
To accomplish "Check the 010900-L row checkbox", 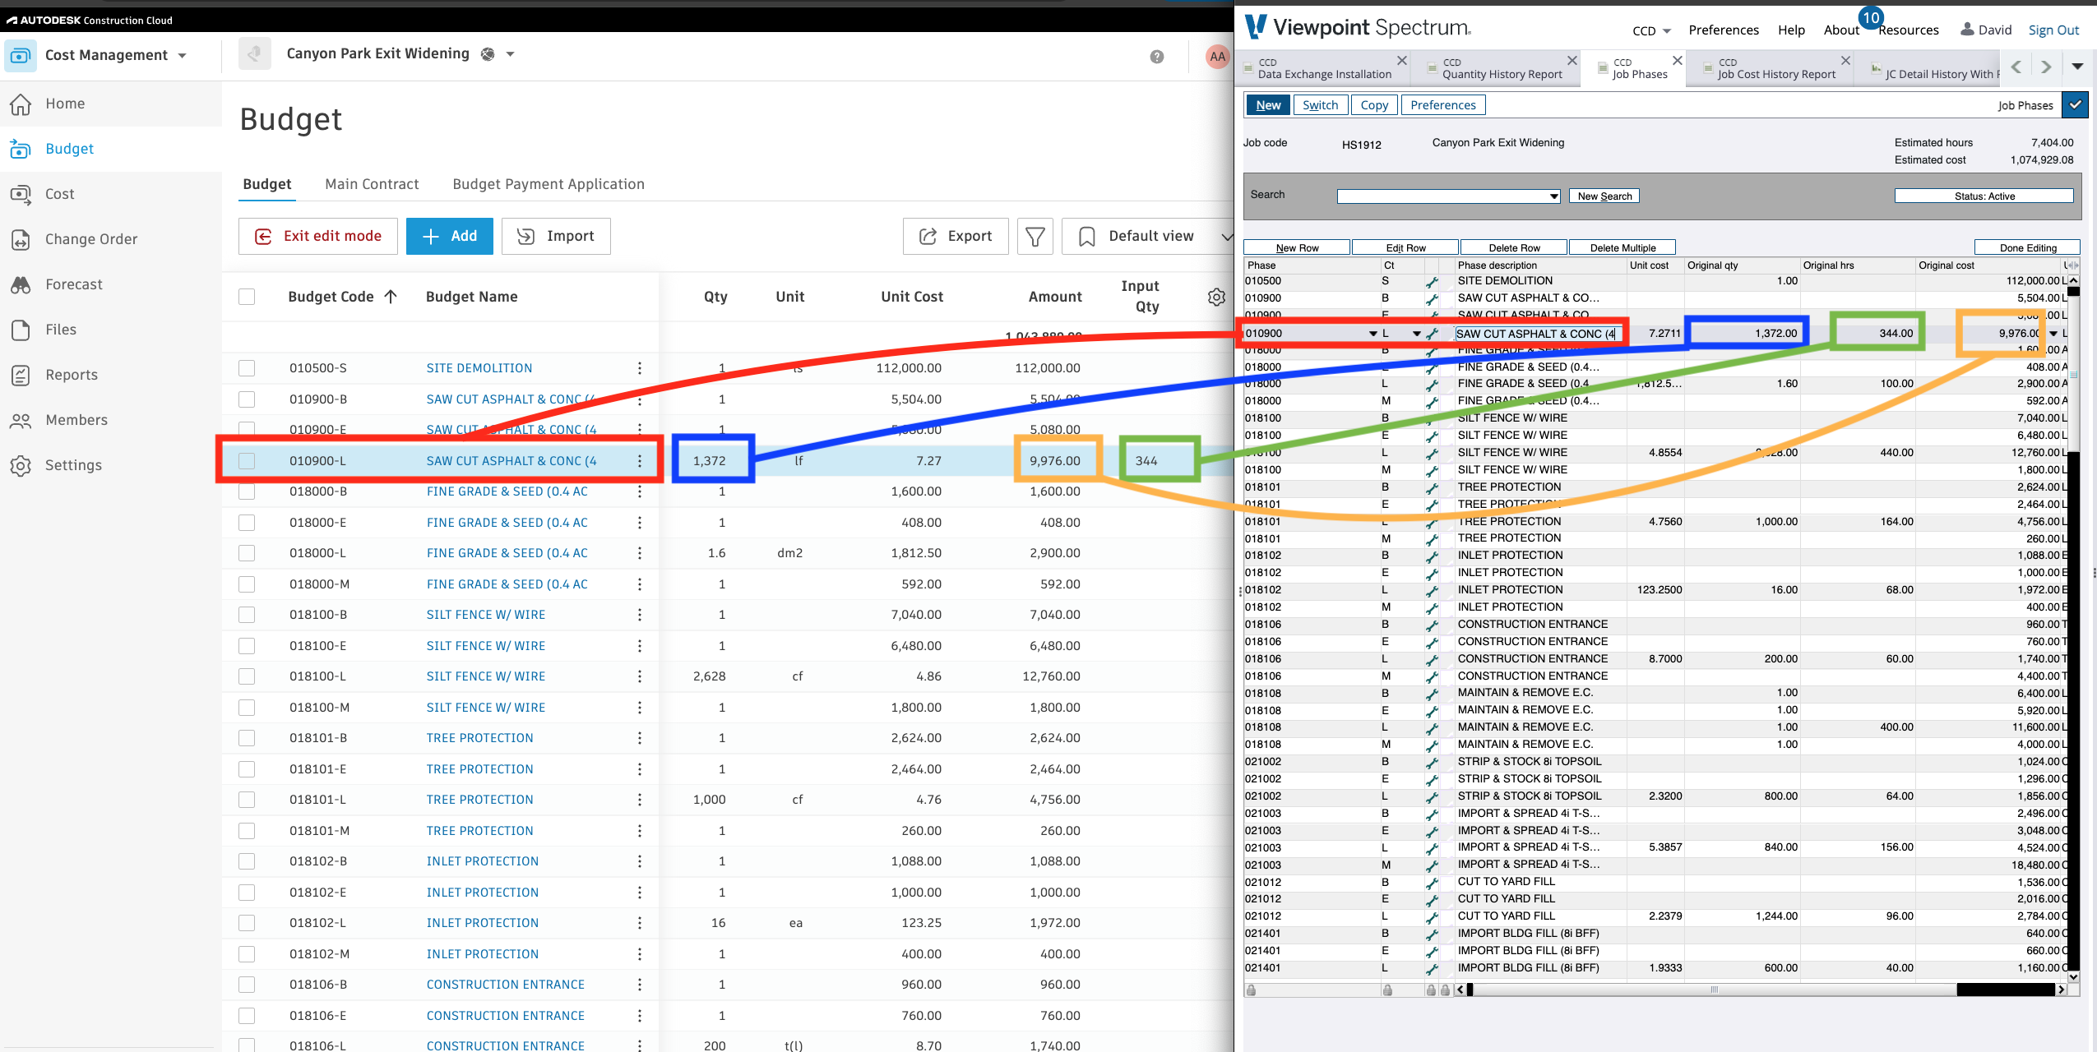I will (247, 461).
